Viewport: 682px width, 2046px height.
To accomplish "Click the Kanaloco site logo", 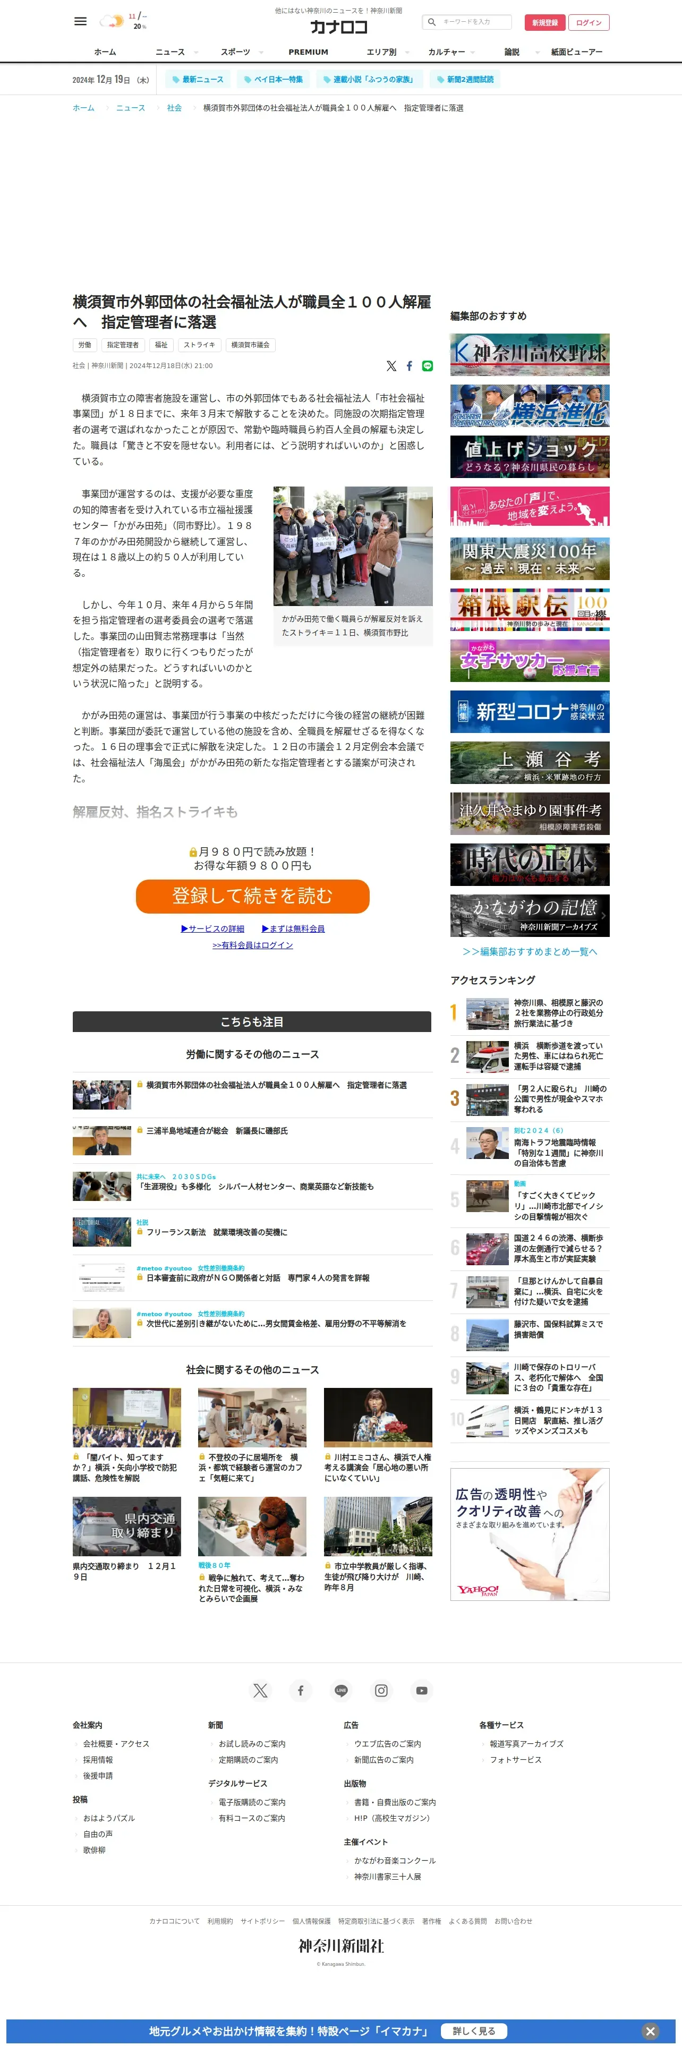I will (338, 27).
